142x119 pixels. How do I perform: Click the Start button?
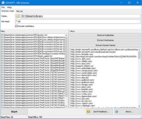click(x=14, y=112)
